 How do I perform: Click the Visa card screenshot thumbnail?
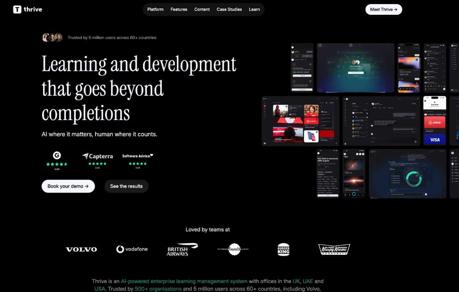[x=435, y=140]
